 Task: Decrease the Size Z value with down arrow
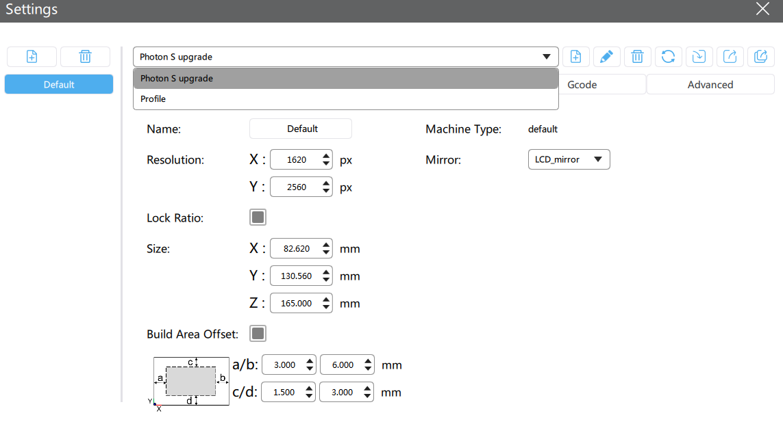[326, 307]
